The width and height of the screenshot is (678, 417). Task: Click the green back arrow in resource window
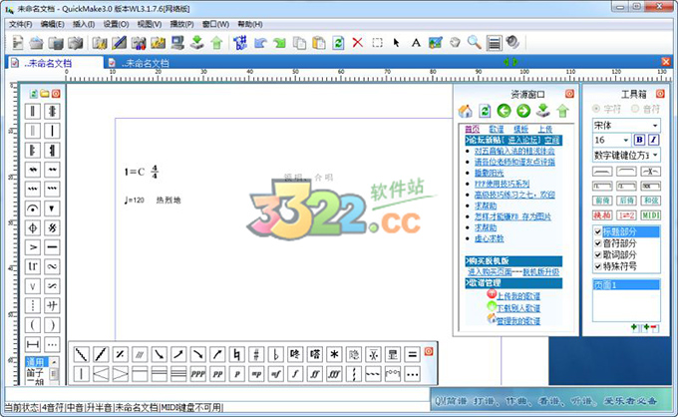pos(504,111)
